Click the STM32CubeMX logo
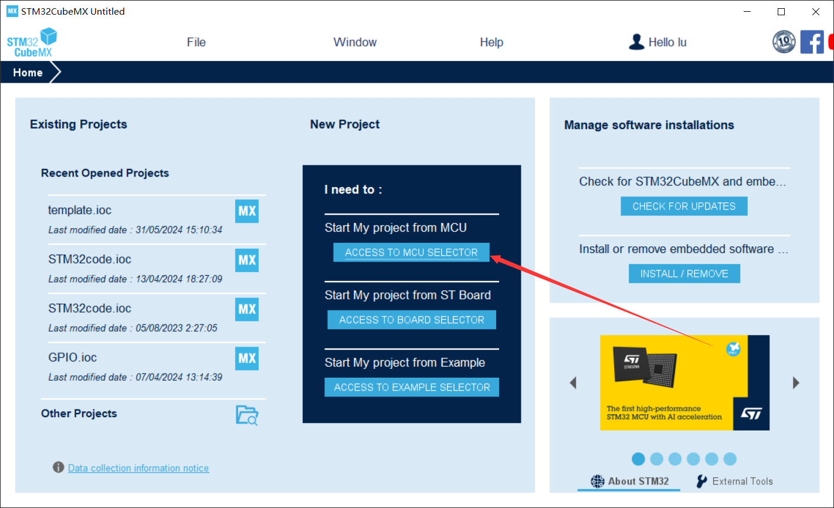This screenshot has height=508, width=834. tap(32, 43)
